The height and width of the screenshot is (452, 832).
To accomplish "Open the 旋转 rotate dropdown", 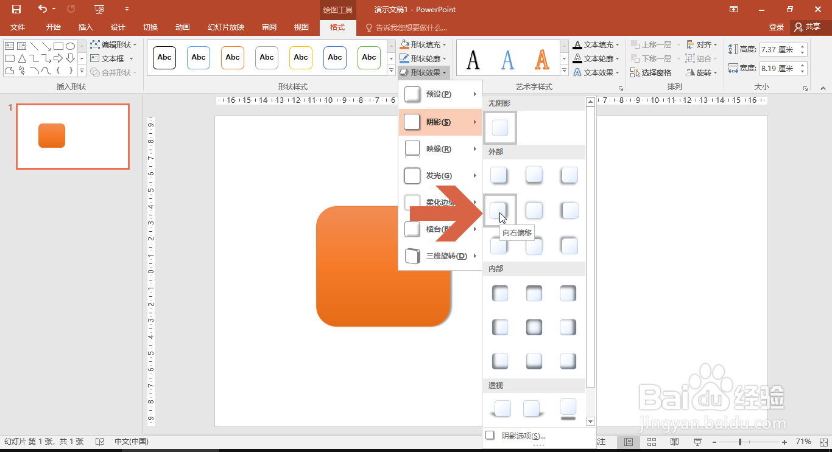I will (x=702, y=72).
